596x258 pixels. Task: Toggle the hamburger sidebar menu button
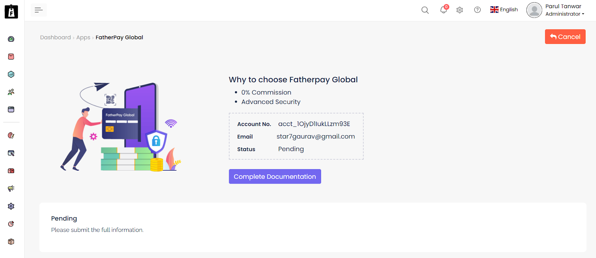coord(39,10)
